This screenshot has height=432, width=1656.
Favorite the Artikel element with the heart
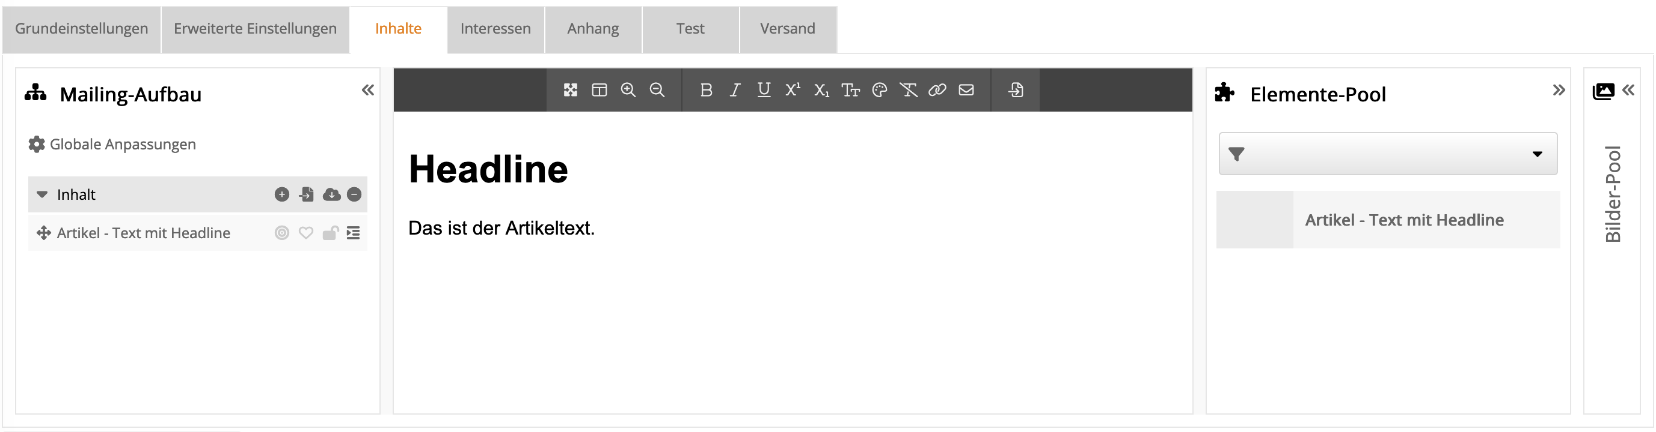306,233
